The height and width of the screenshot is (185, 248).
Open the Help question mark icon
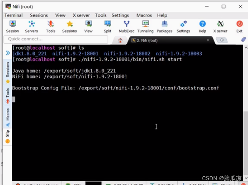(x=203, y=27)
